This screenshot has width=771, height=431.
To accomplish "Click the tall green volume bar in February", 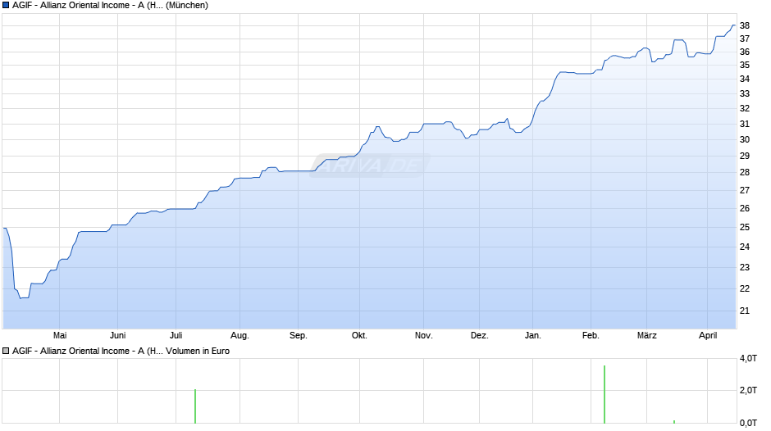I will [604, 395].
